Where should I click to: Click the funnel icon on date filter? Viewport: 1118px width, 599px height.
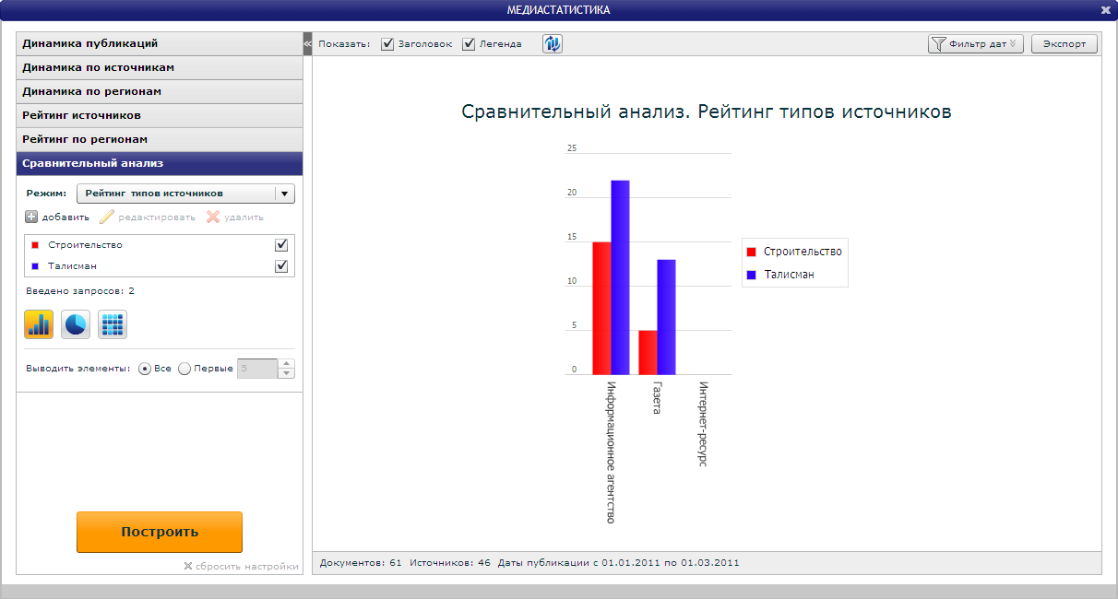[x=938, y=43]
